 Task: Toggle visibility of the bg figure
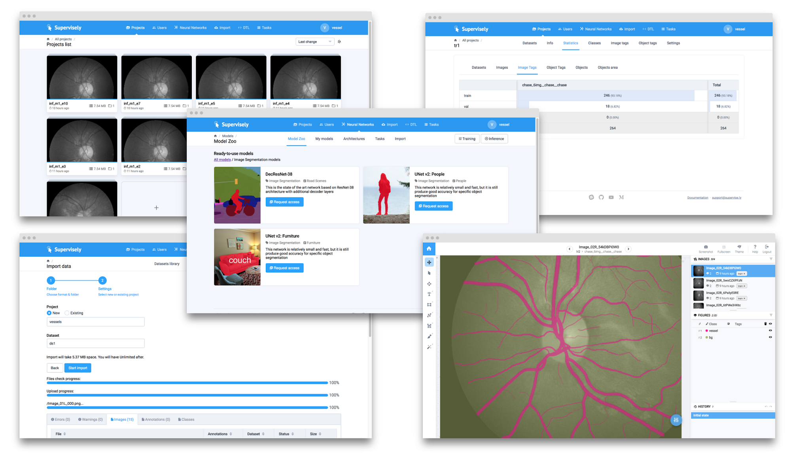[770, 337]
